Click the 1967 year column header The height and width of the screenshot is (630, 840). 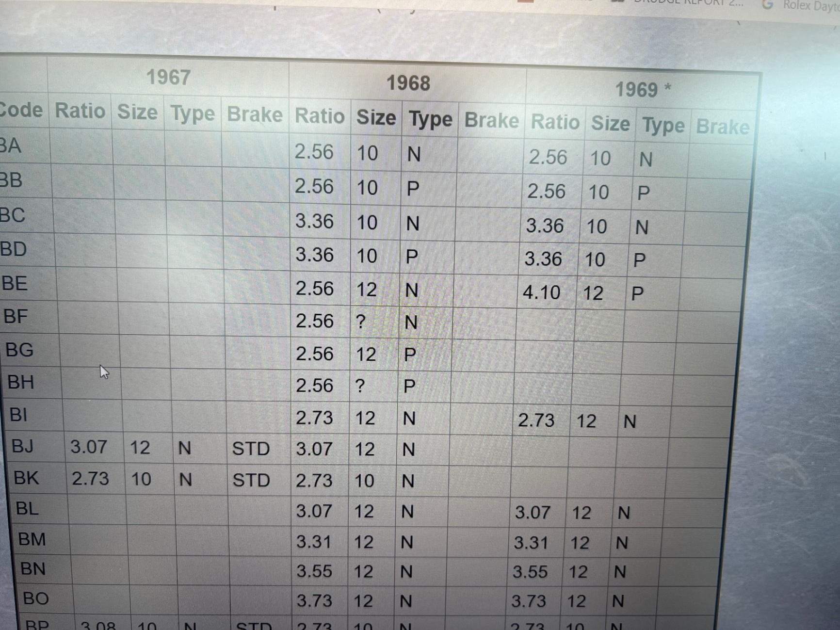click(x=168, y=78)
